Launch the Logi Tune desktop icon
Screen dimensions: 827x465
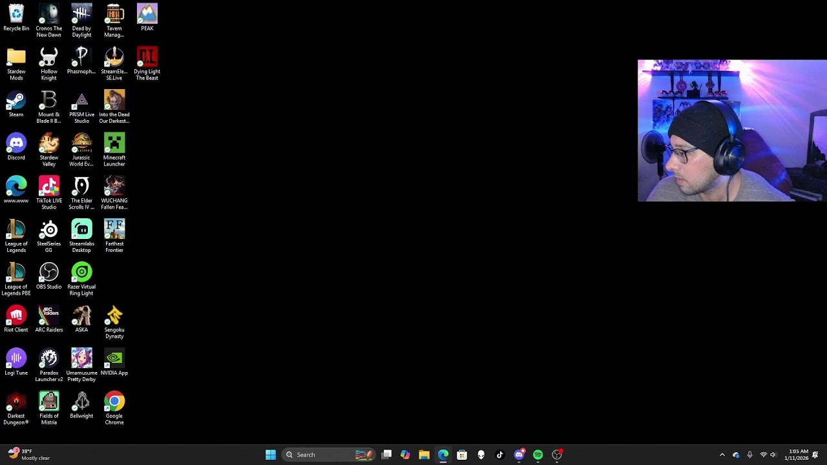(x=16, y=363)
